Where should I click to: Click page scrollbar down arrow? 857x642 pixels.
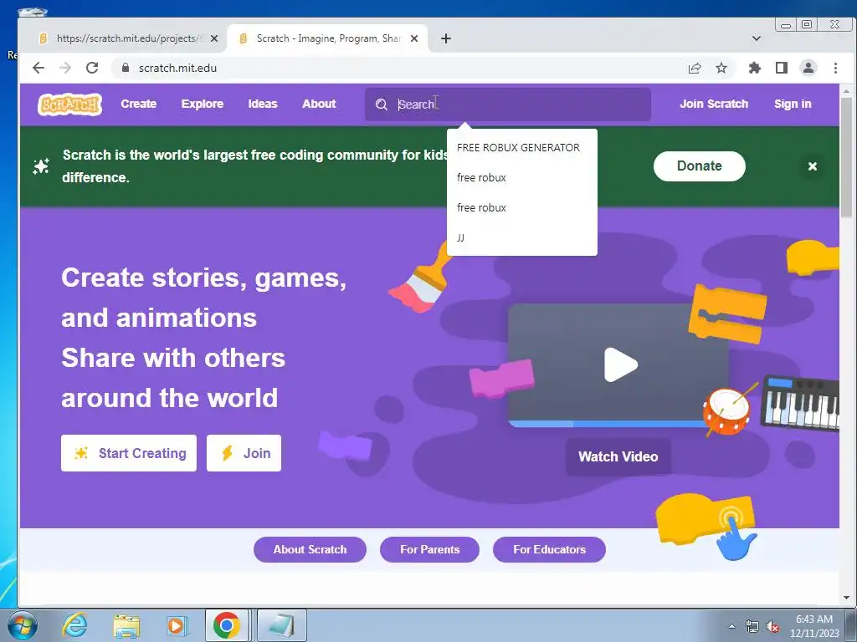pos(846,597)
